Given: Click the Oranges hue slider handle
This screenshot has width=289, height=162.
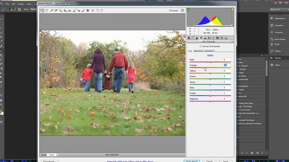Looking at the screenshot, I should [x=203, y=67].
